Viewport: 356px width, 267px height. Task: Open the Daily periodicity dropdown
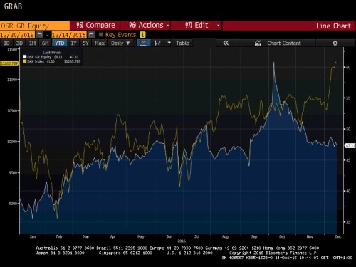click(120, 43)
